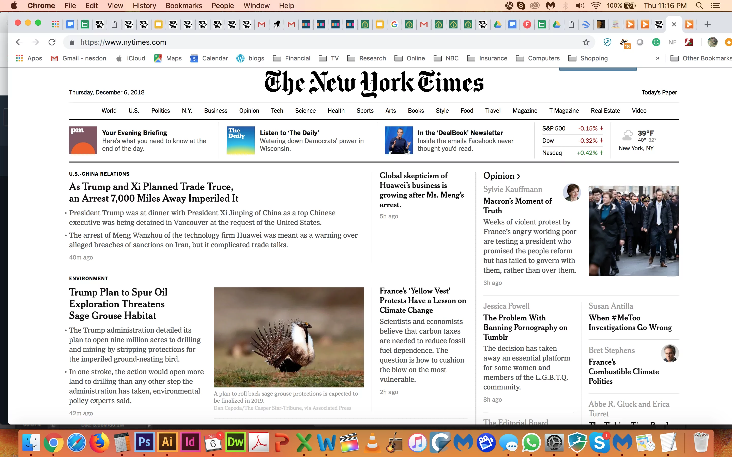732x457 pixels.
Task: Open Macron's Moment of Truth opinion piece
Action: tap(517, 206)
